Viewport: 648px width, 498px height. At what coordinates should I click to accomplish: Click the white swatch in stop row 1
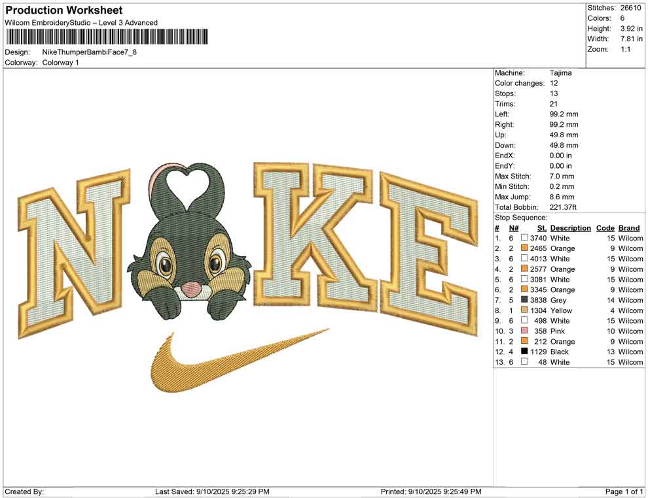[x=524, y=237]
